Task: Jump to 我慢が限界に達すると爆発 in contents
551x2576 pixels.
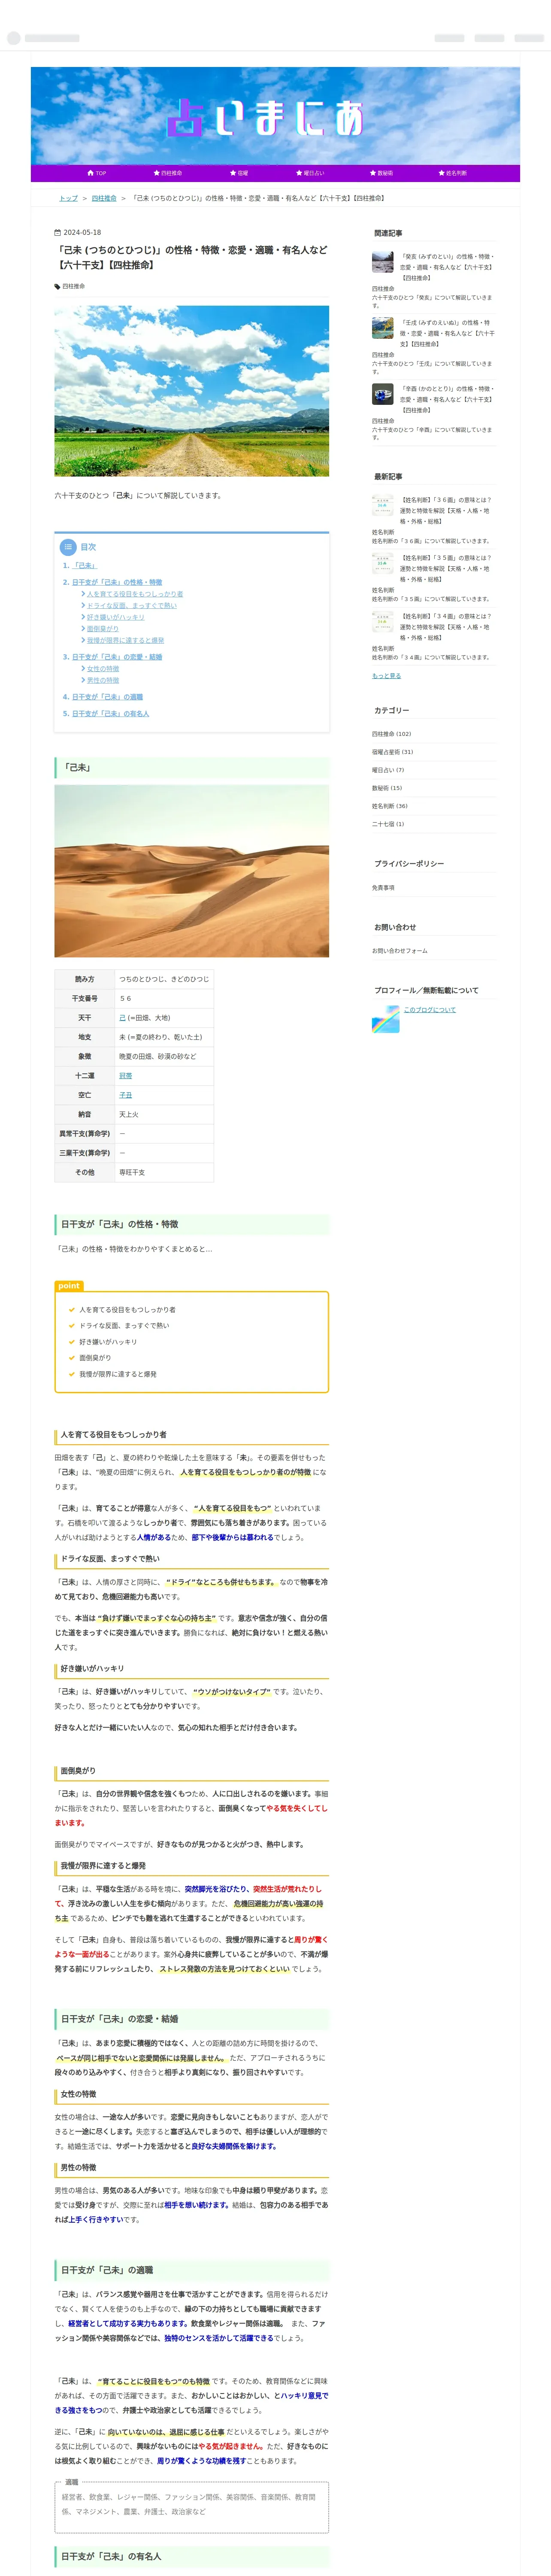Action: pos(125,640)
